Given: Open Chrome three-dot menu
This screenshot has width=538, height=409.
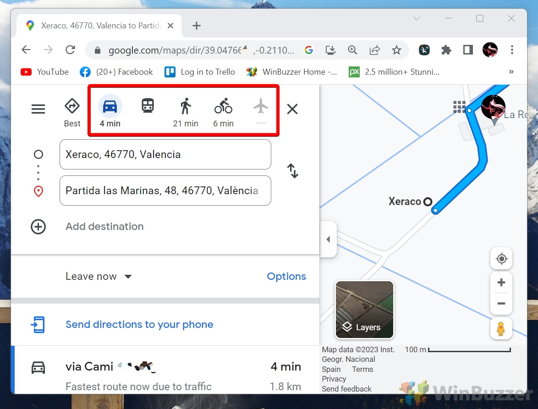Looking at the screenshot, I should [x=512, y=50].
